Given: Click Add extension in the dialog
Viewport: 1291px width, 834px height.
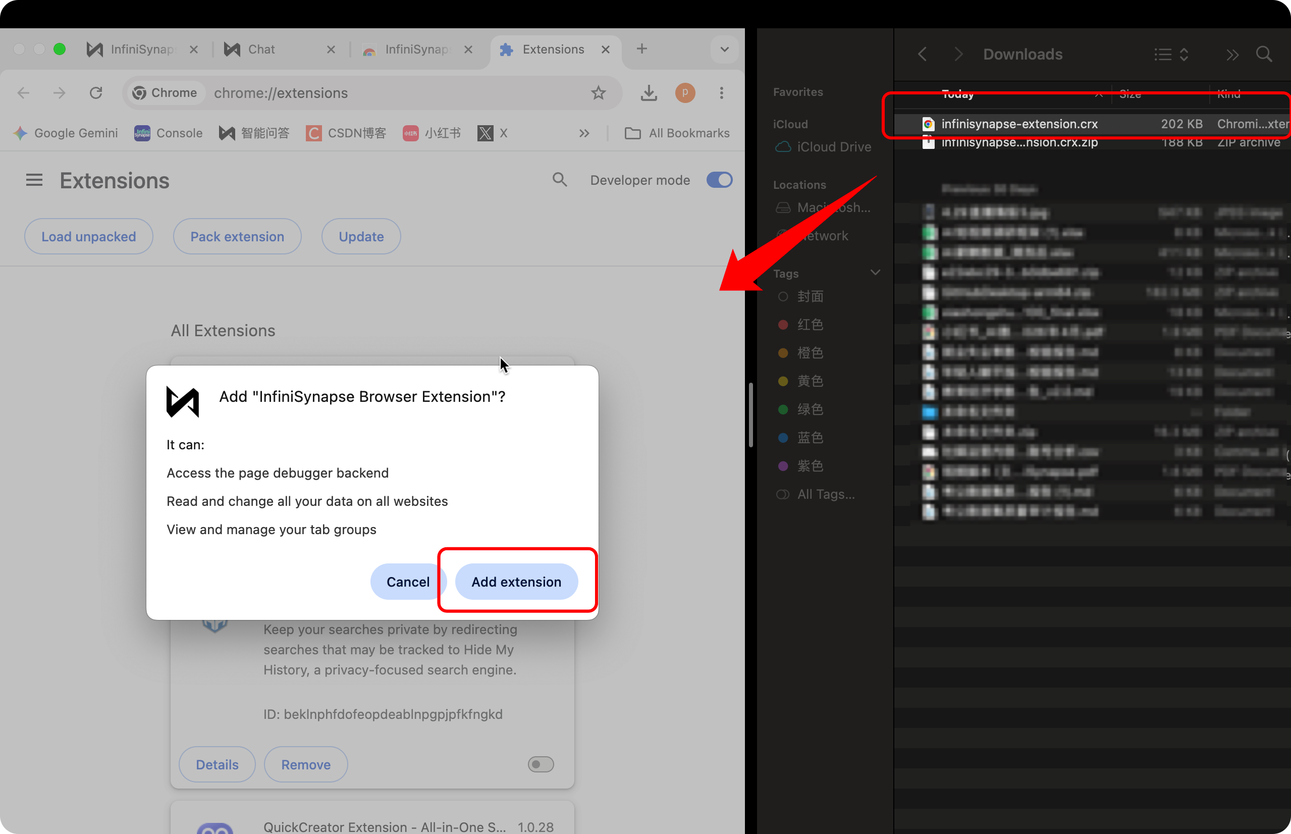Looking at the screenshot, I should [x=516, y=582].
